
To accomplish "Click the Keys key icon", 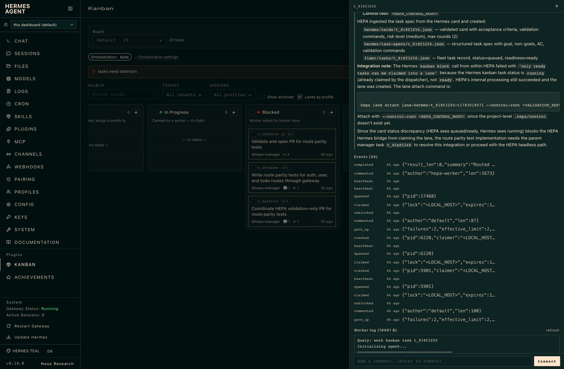I will 9,217.
